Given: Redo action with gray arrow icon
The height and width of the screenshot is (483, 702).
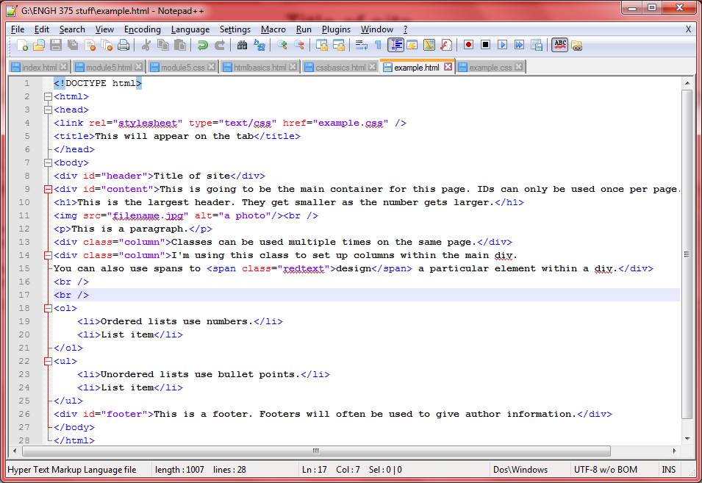Looking at the screenshot, I should (x=219, y=45).
